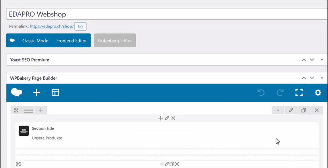Duplicate second row inner element icon

click(172, 164)
